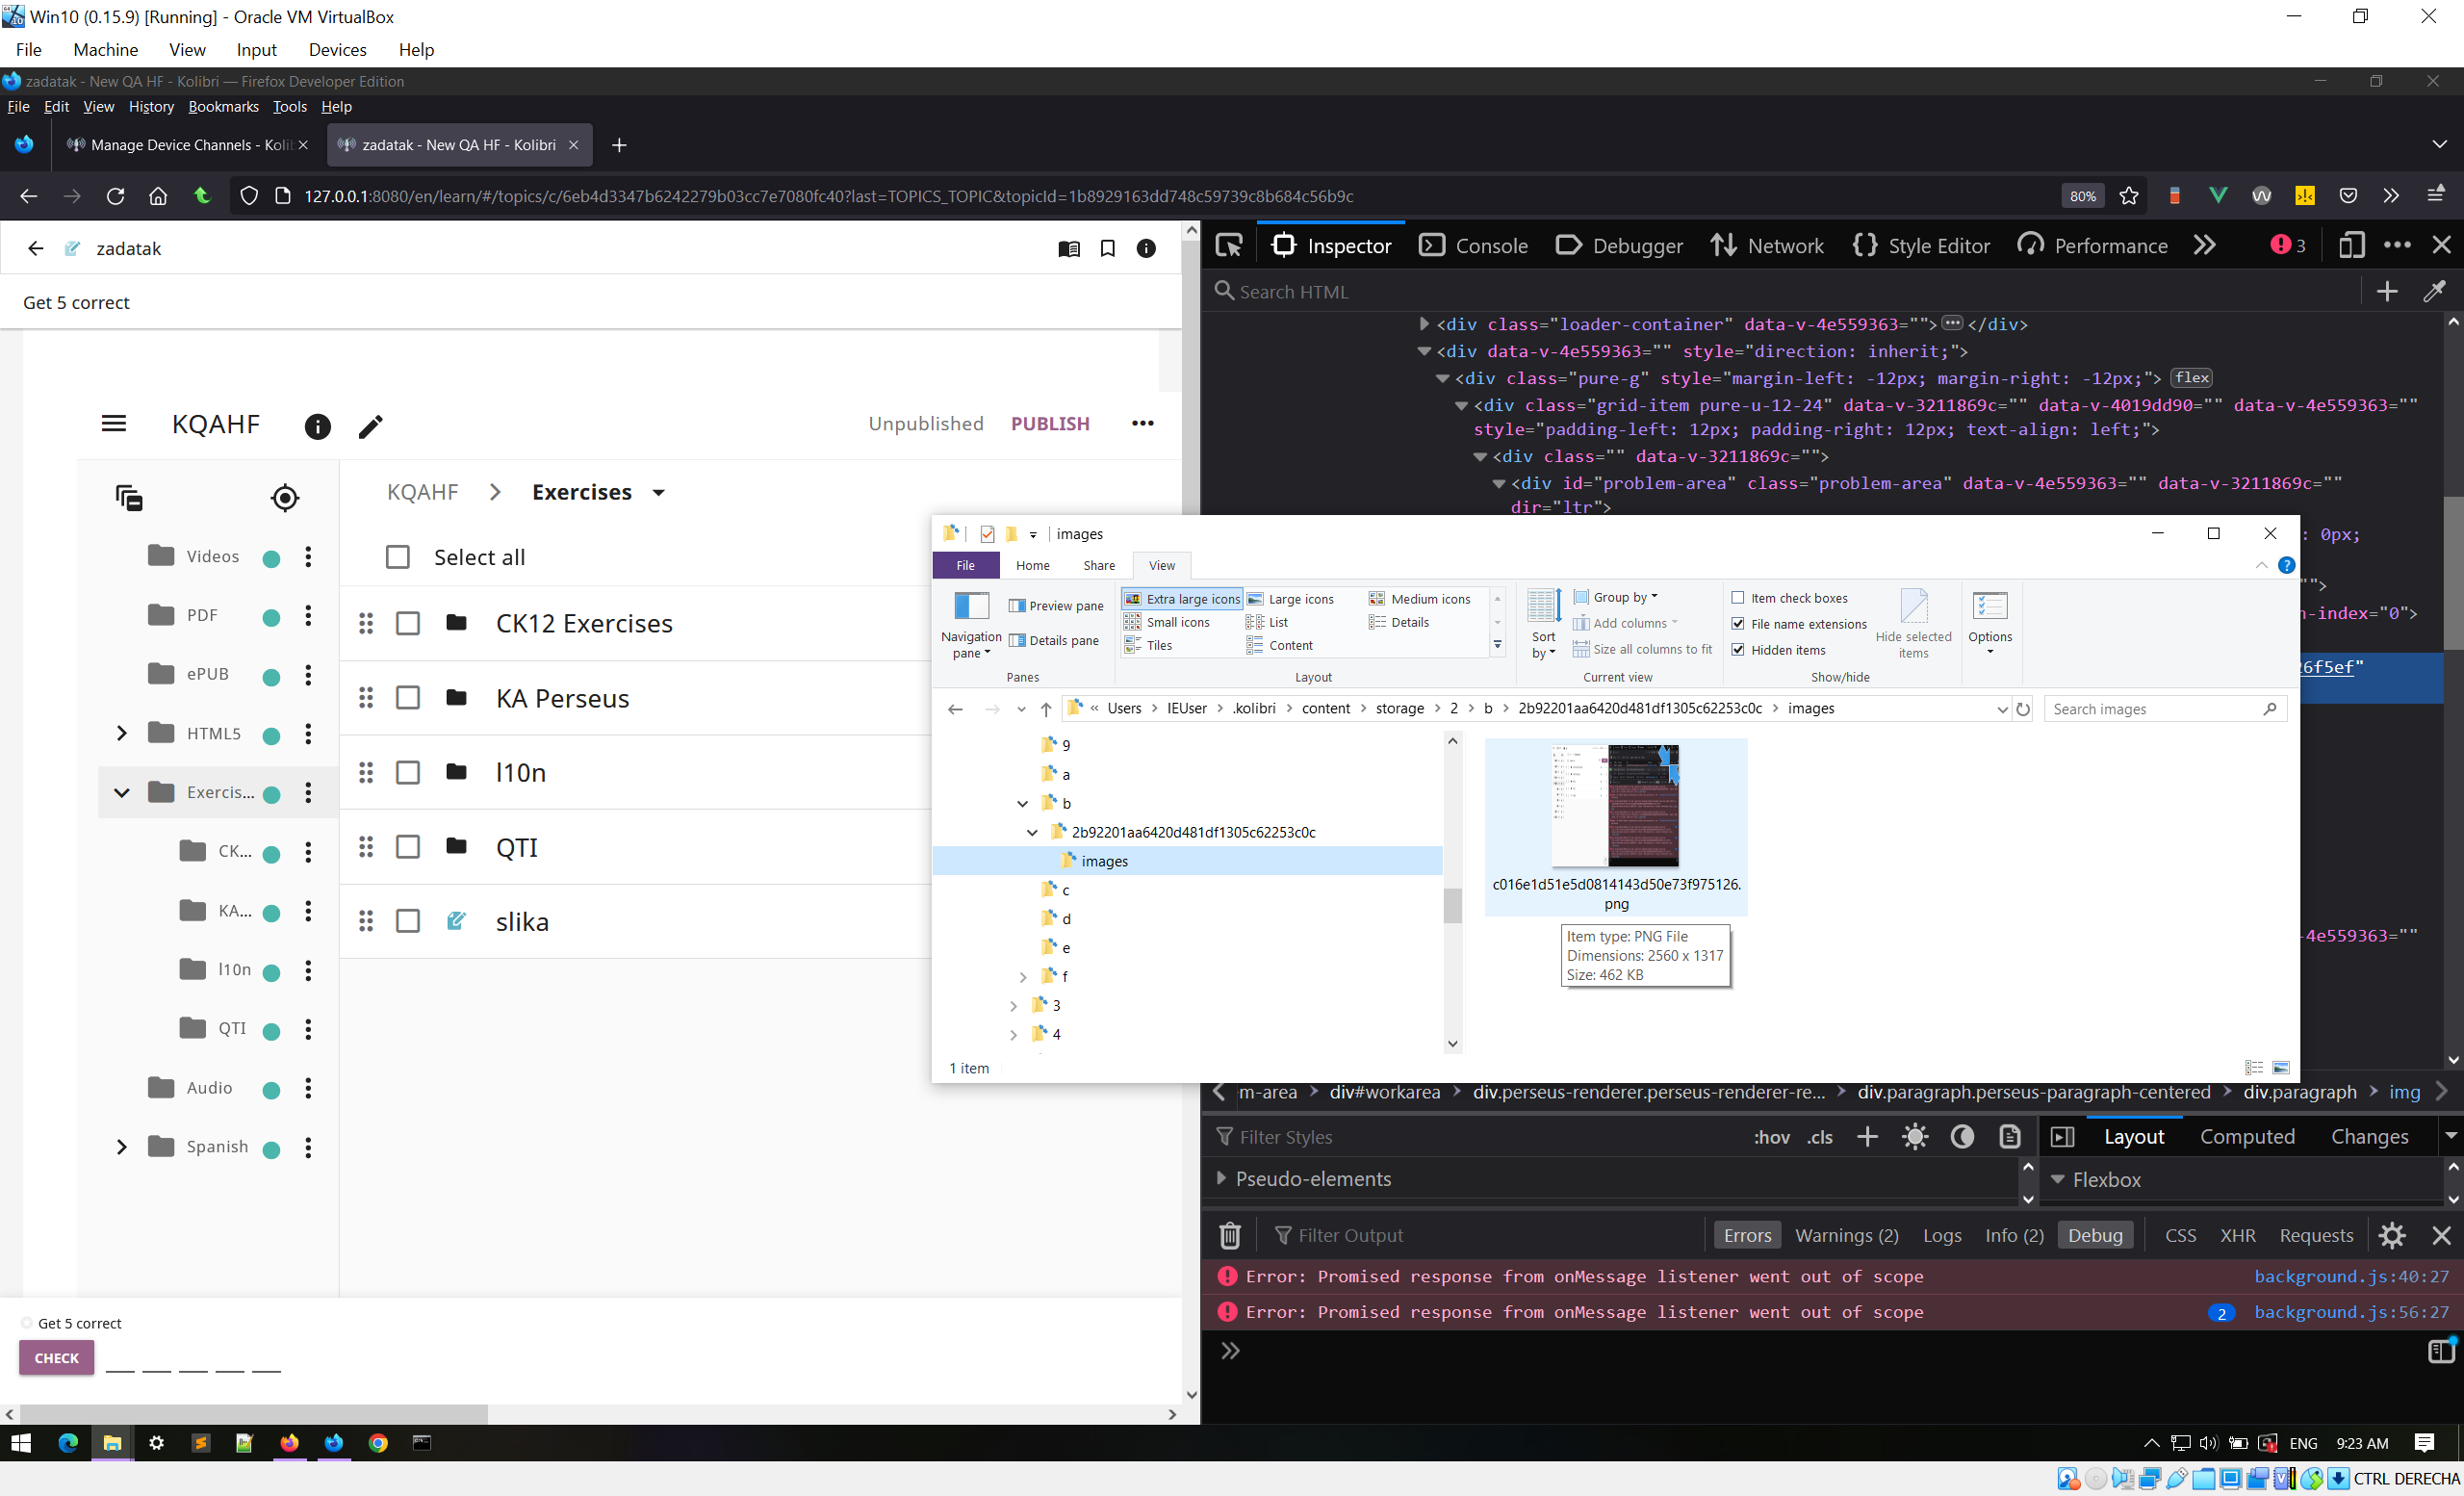Click the edit pencil icon next to KQAHF

[x=370, y=426]
